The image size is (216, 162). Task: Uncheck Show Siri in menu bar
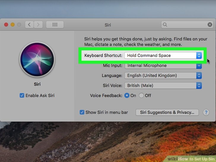[82, 112]
